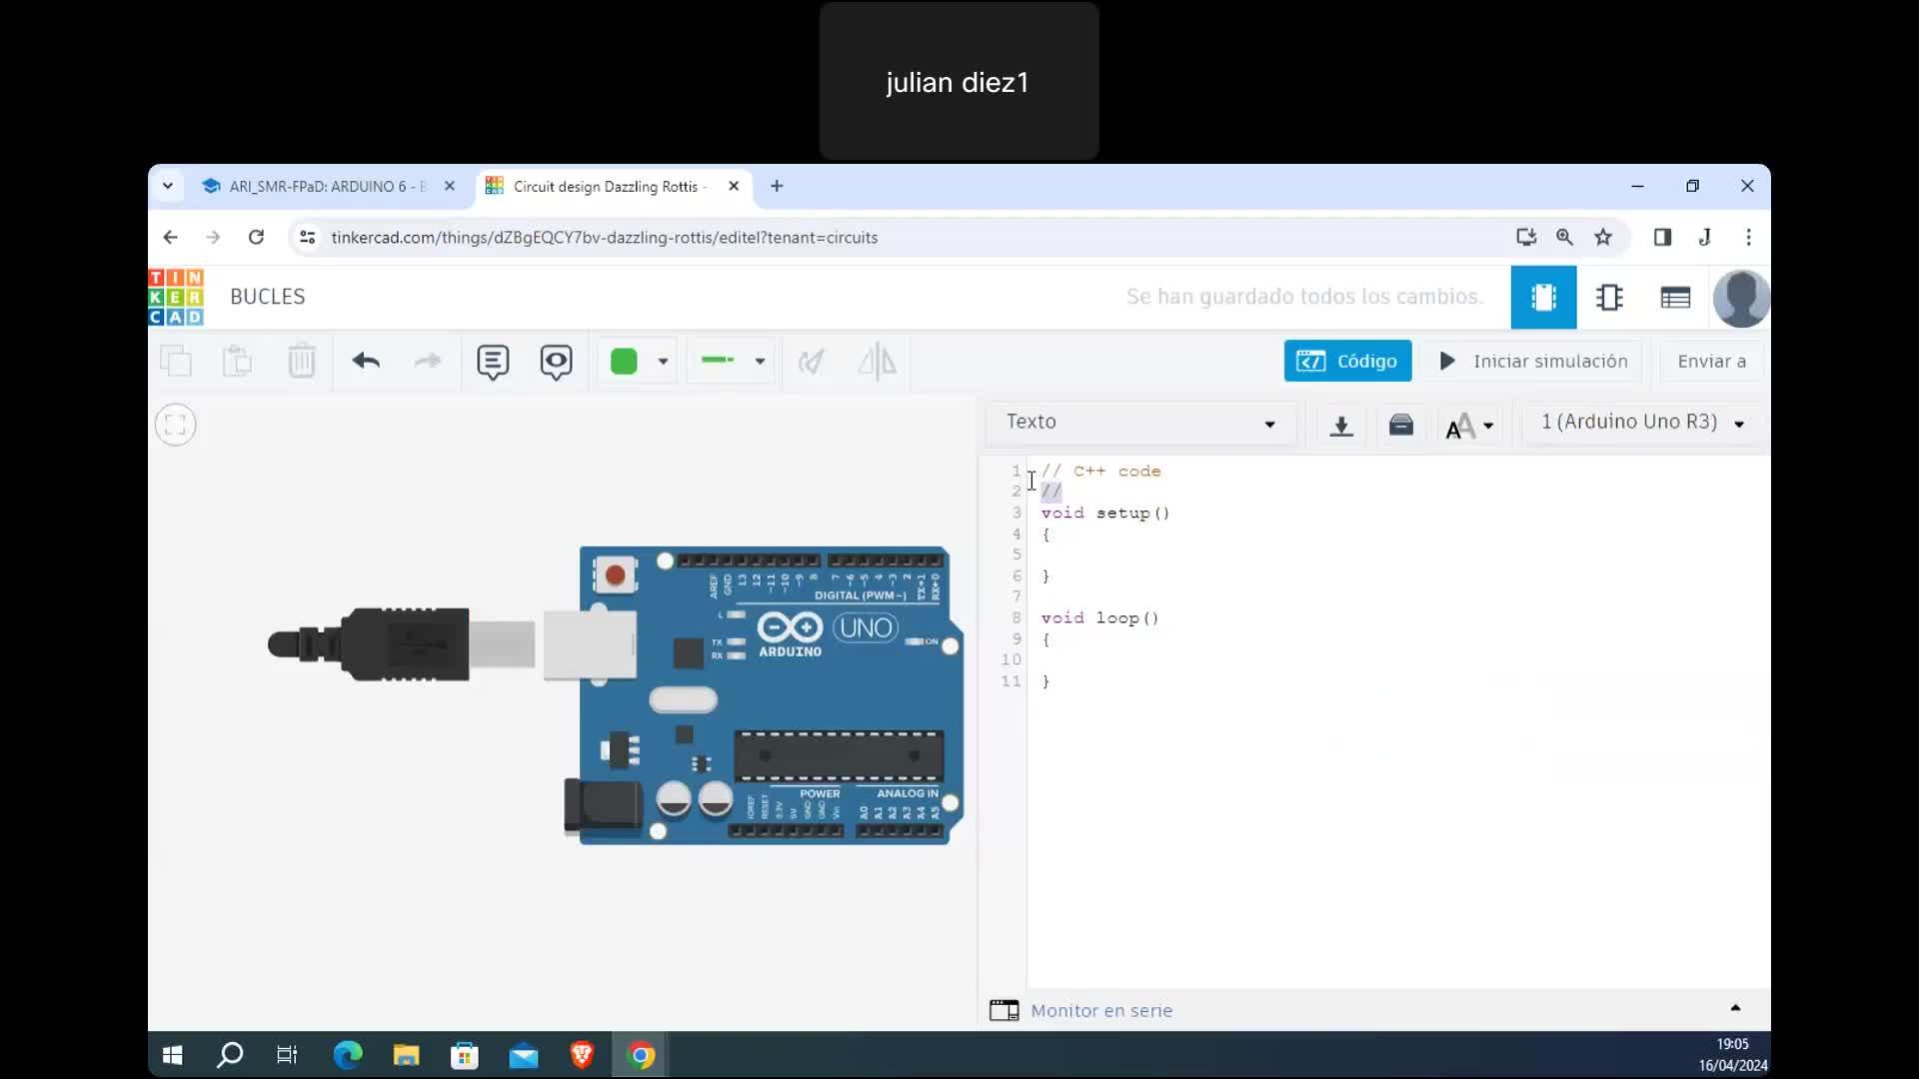Open the Texto edit mode dropdown

[1139, 423]
